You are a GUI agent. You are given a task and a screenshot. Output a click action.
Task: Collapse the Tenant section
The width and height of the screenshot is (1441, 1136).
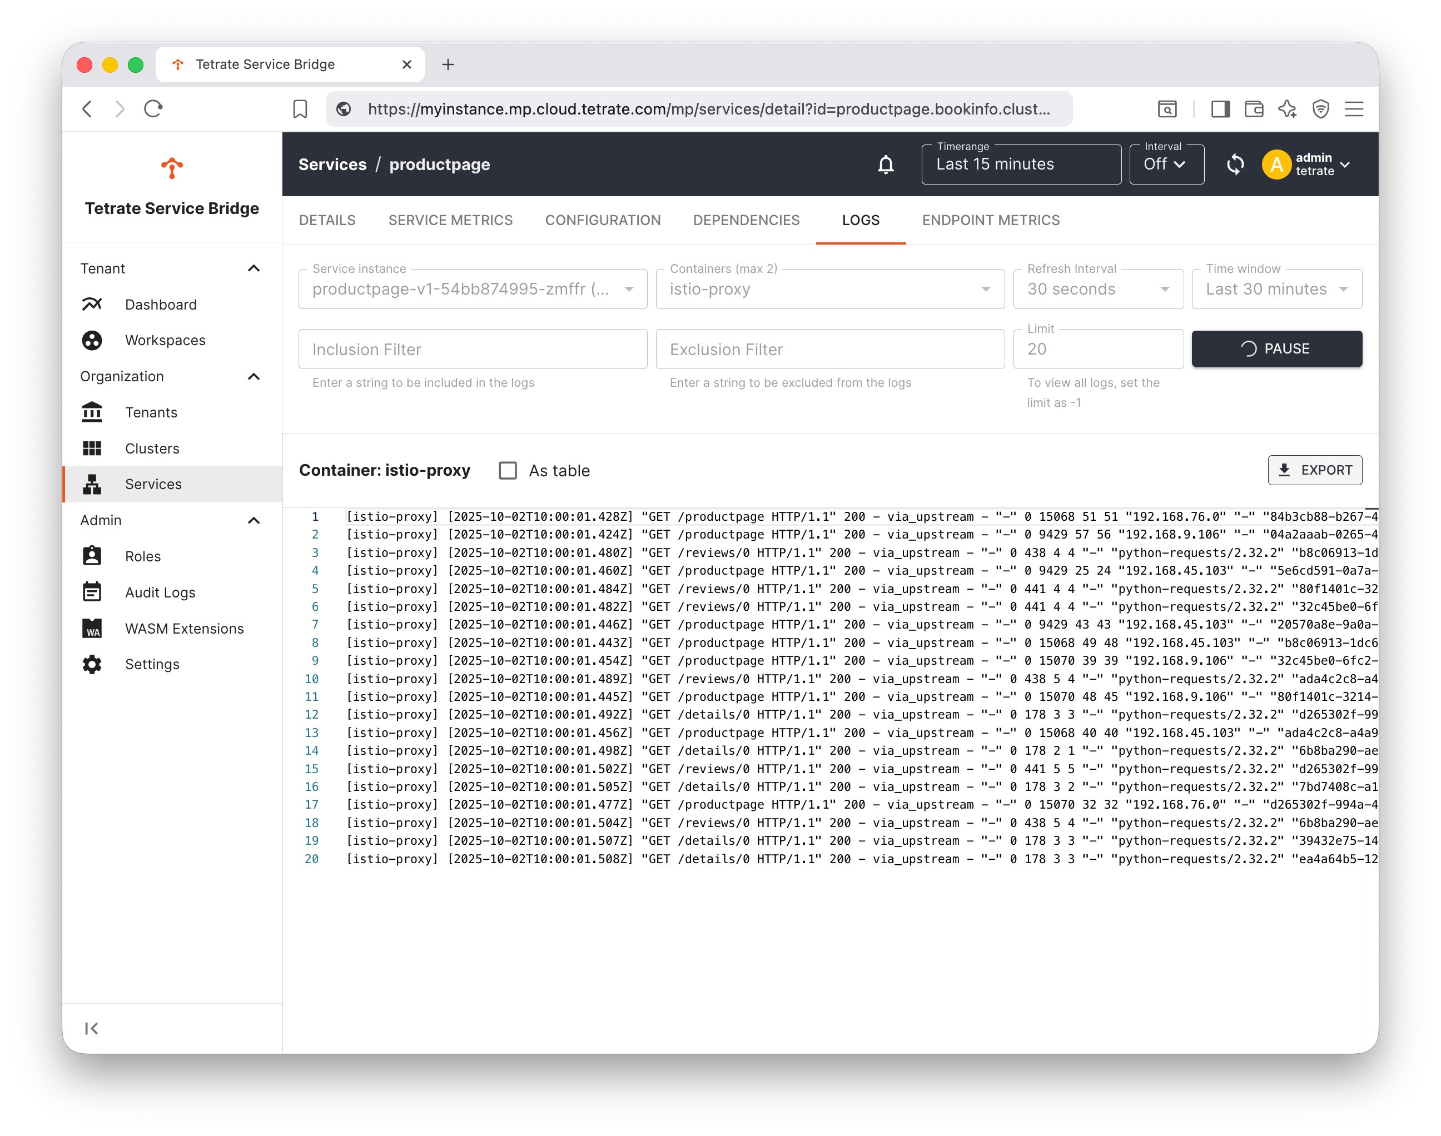coord(254,268)
